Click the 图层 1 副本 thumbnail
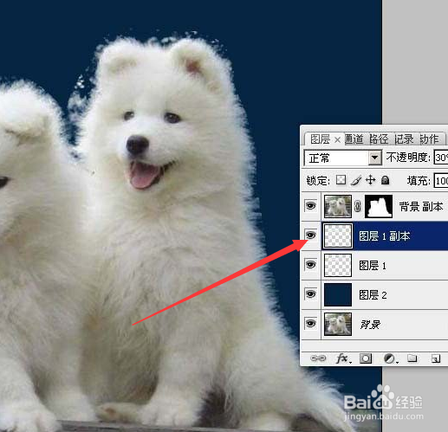The width and height of the screenshot is (448, 432). 338,235
